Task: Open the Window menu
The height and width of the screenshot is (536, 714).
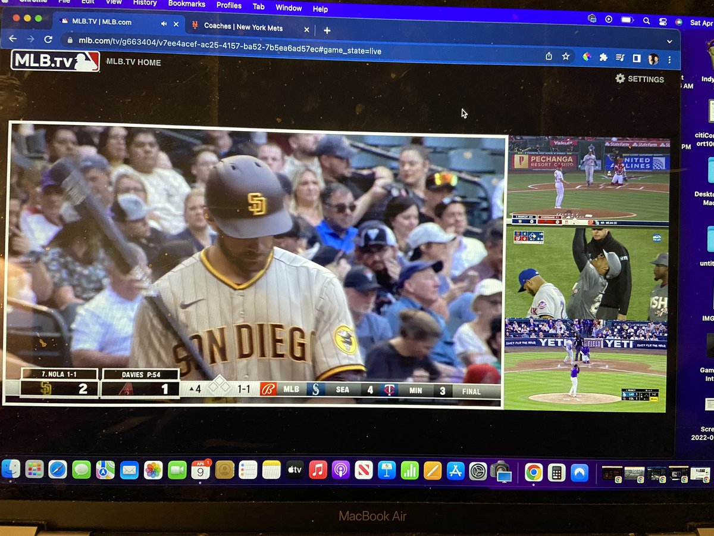Action: click(288, 8)
